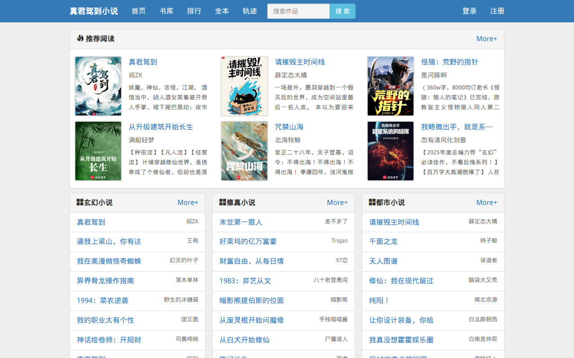Open the 咒禁山海 book cover
The height and width of the screenshot is (358, 574).
(x=244, y=151)
